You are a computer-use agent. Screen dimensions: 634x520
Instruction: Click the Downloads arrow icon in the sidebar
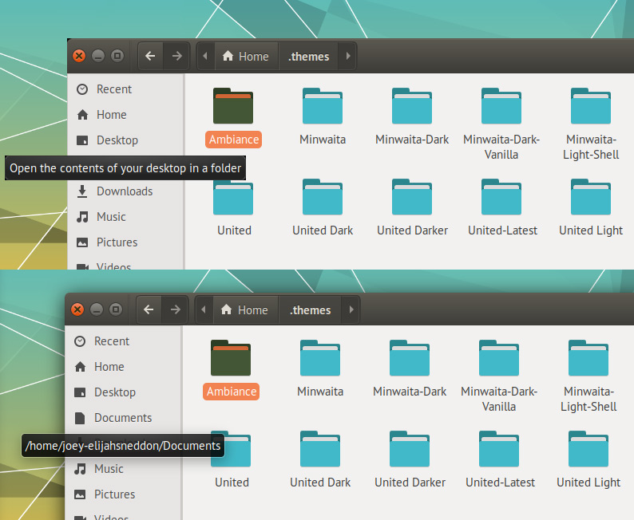click(x=82, y=191)
